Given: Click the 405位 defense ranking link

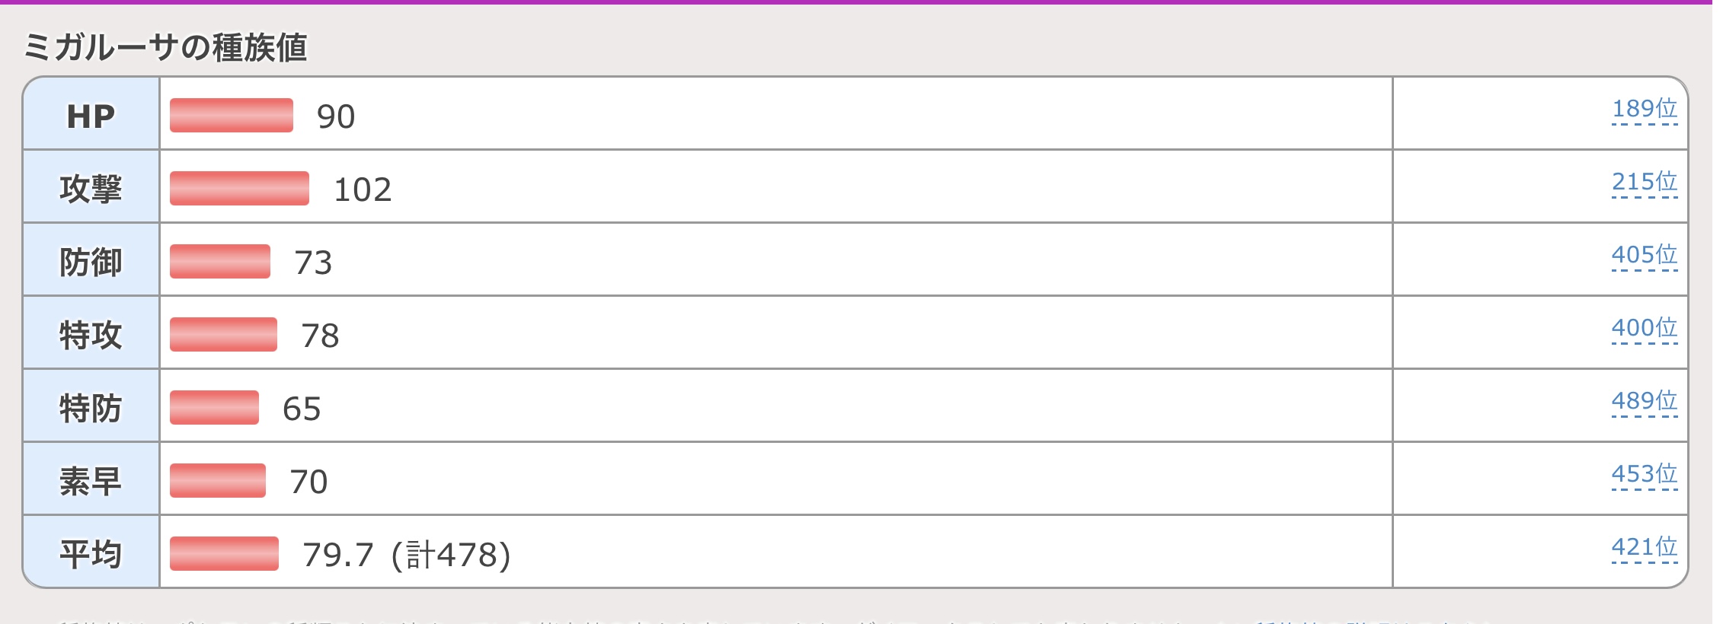Looking at the screenshot, I should [x=1644, y=256].
